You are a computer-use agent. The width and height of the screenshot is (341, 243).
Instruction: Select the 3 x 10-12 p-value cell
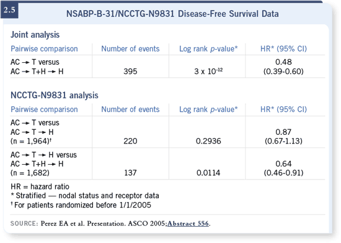pyautogui.click(x=208, y=71)
